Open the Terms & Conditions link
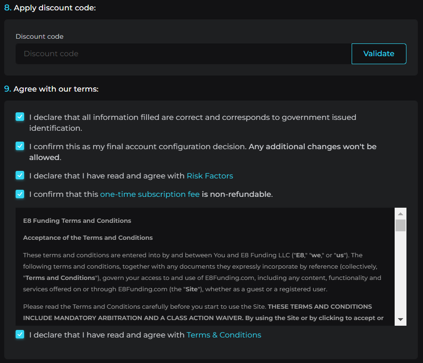Image resolution: width=423 pixels, height=363 pixels. [x=224, y=335]
